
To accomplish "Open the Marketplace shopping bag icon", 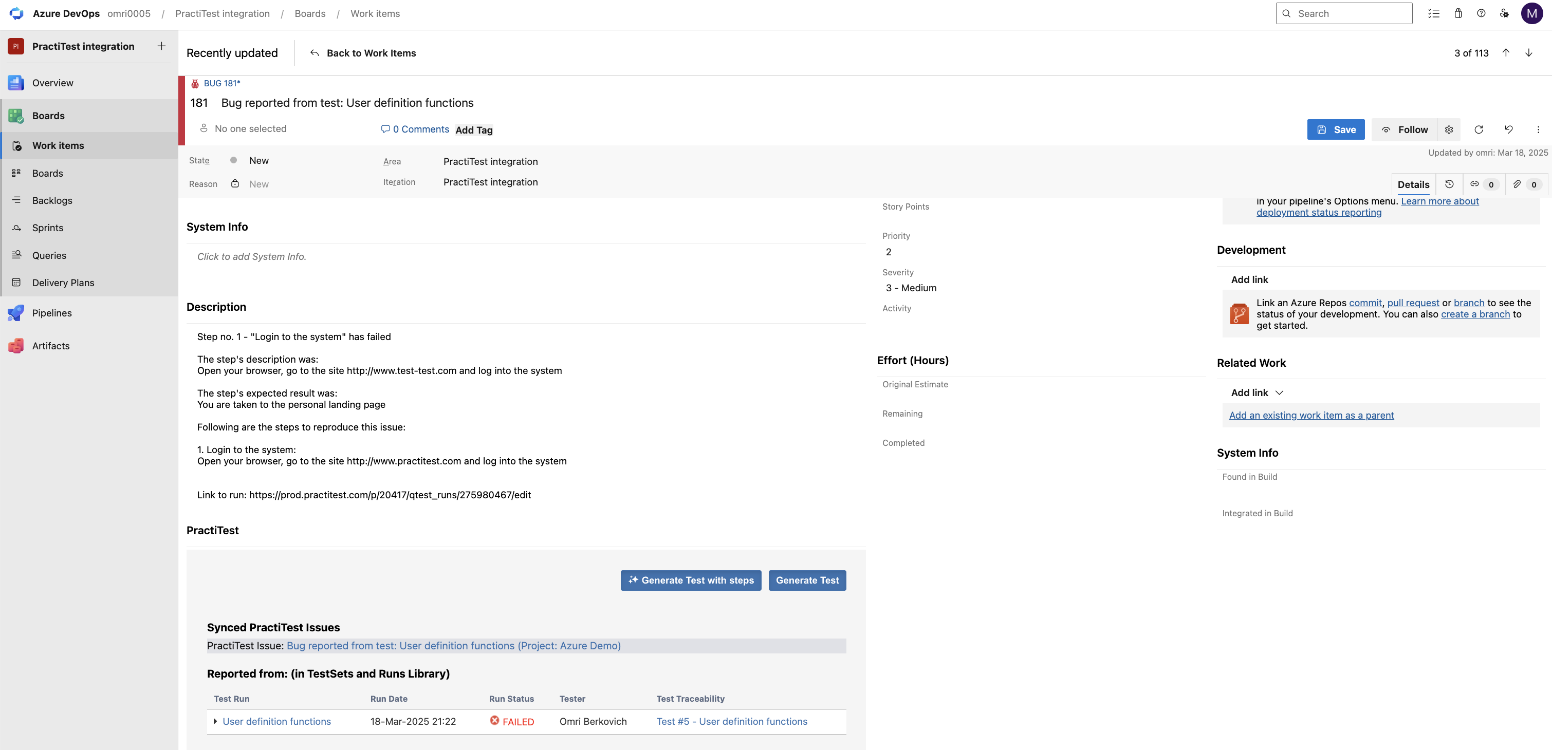I will pos(1458,13).
